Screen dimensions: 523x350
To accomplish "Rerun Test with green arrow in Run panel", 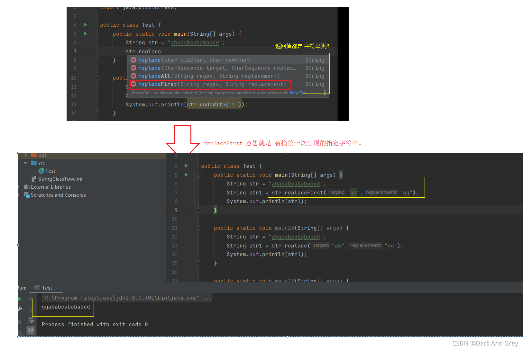I will coord(20,299).
